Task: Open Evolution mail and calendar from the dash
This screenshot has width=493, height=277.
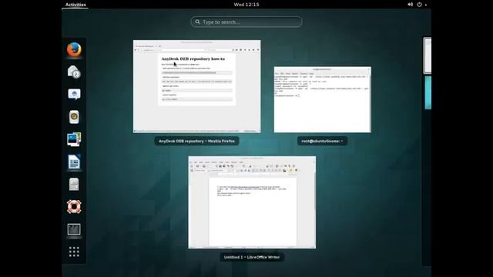Action: tap(74, 72)
